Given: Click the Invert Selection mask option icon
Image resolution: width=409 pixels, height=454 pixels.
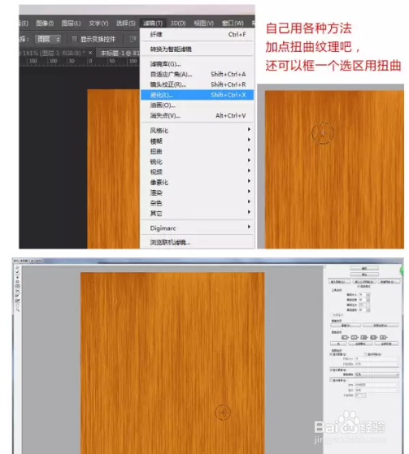Looking at the screenshot, I should pos(383,337).
